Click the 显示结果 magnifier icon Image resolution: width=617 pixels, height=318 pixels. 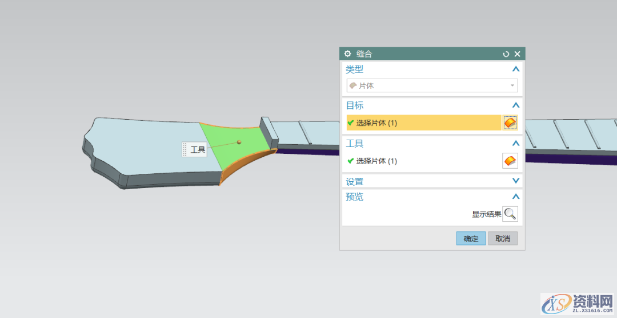510,214
